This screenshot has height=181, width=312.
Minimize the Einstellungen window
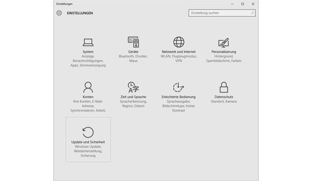[x=232, y=4]
